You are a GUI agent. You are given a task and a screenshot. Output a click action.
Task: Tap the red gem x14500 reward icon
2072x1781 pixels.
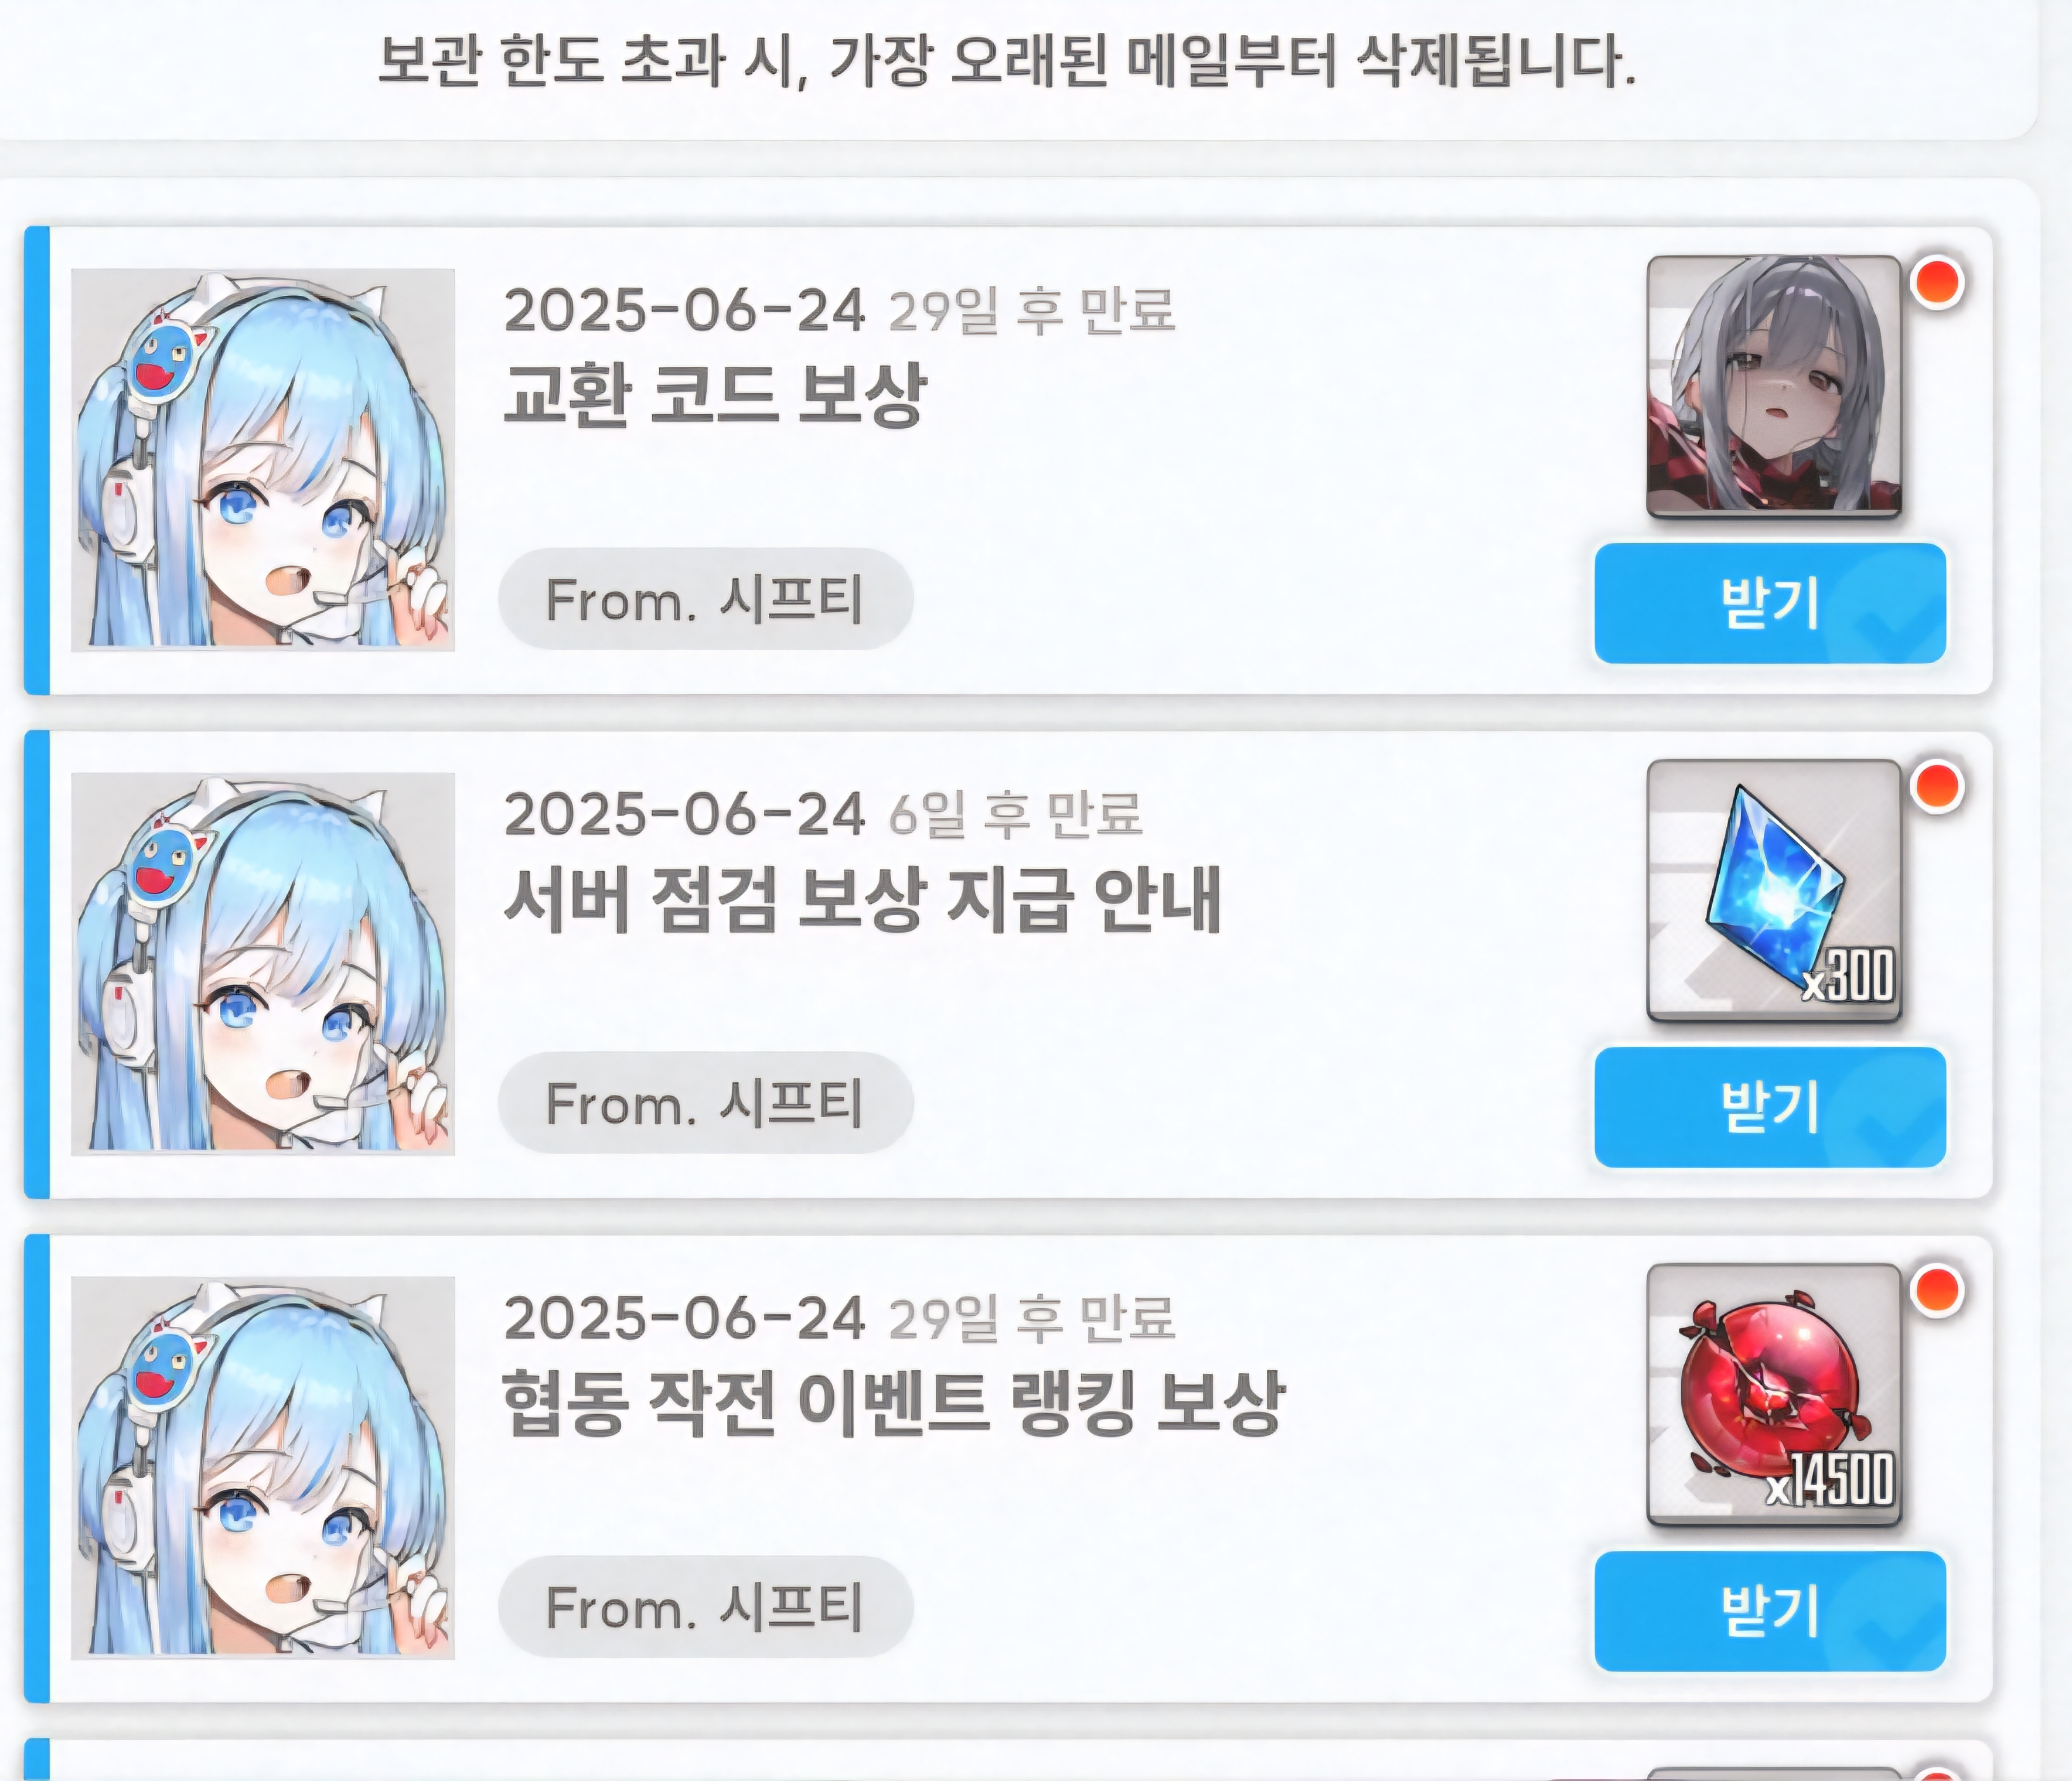point(1773,1395)
